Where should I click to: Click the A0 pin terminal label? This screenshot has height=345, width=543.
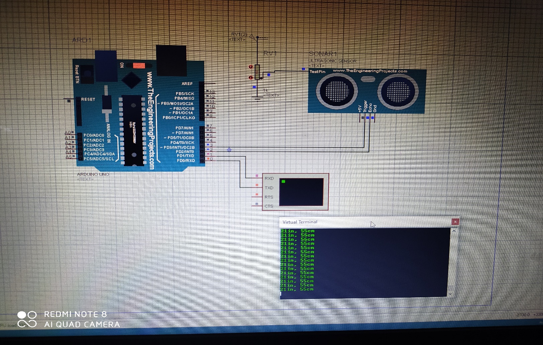tap(68, 133)
